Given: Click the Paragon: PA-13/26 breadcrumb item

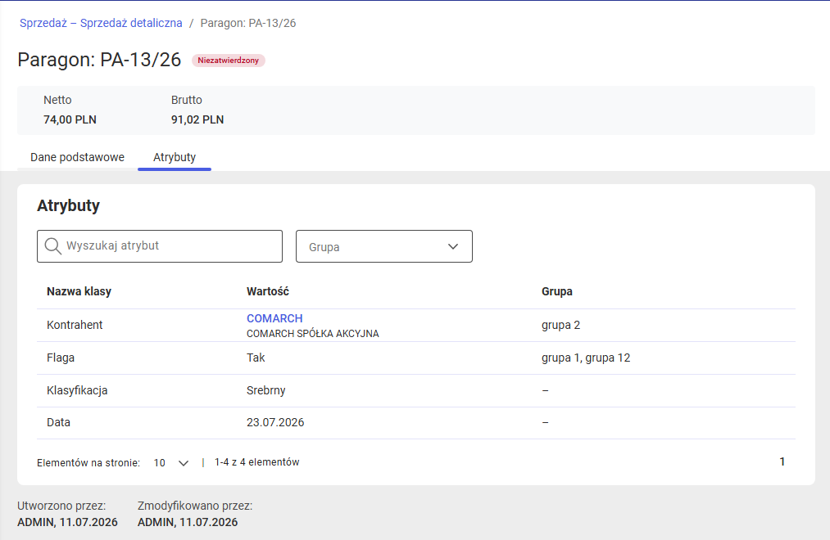Looking at the screenshot, I should coord(248,23).
